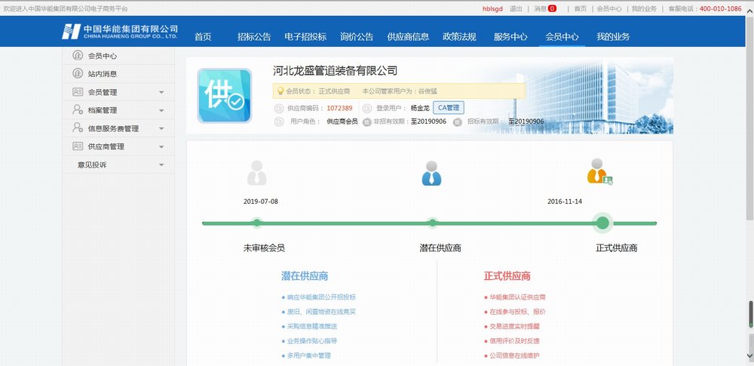The width and height of the screenshot is (754, 366).
Task: Click the 华能集团认证供应商 bullet text
Action: pyautogui.click(x=517, y=297)
